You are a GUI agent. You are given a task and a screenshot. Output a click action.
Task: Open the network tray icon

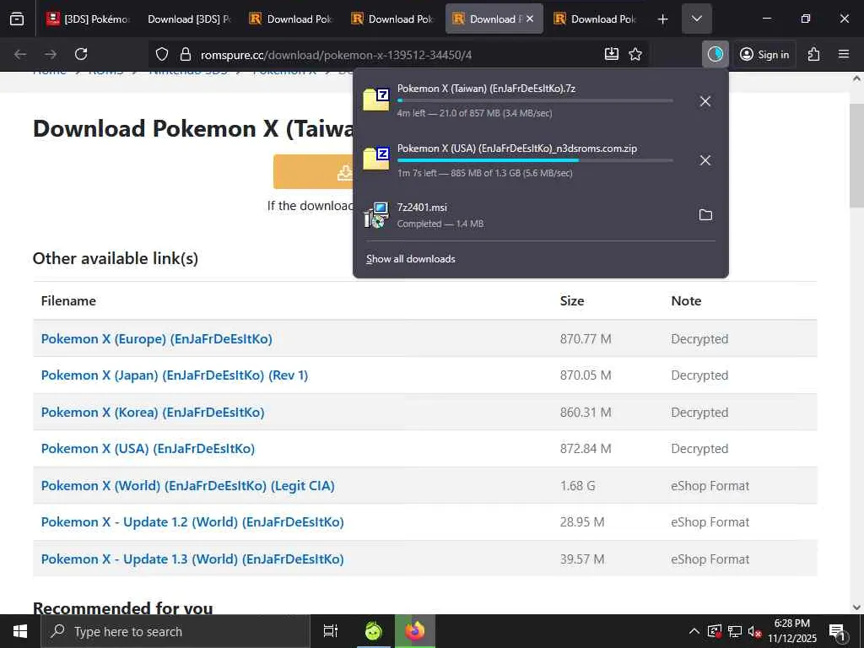735,631
